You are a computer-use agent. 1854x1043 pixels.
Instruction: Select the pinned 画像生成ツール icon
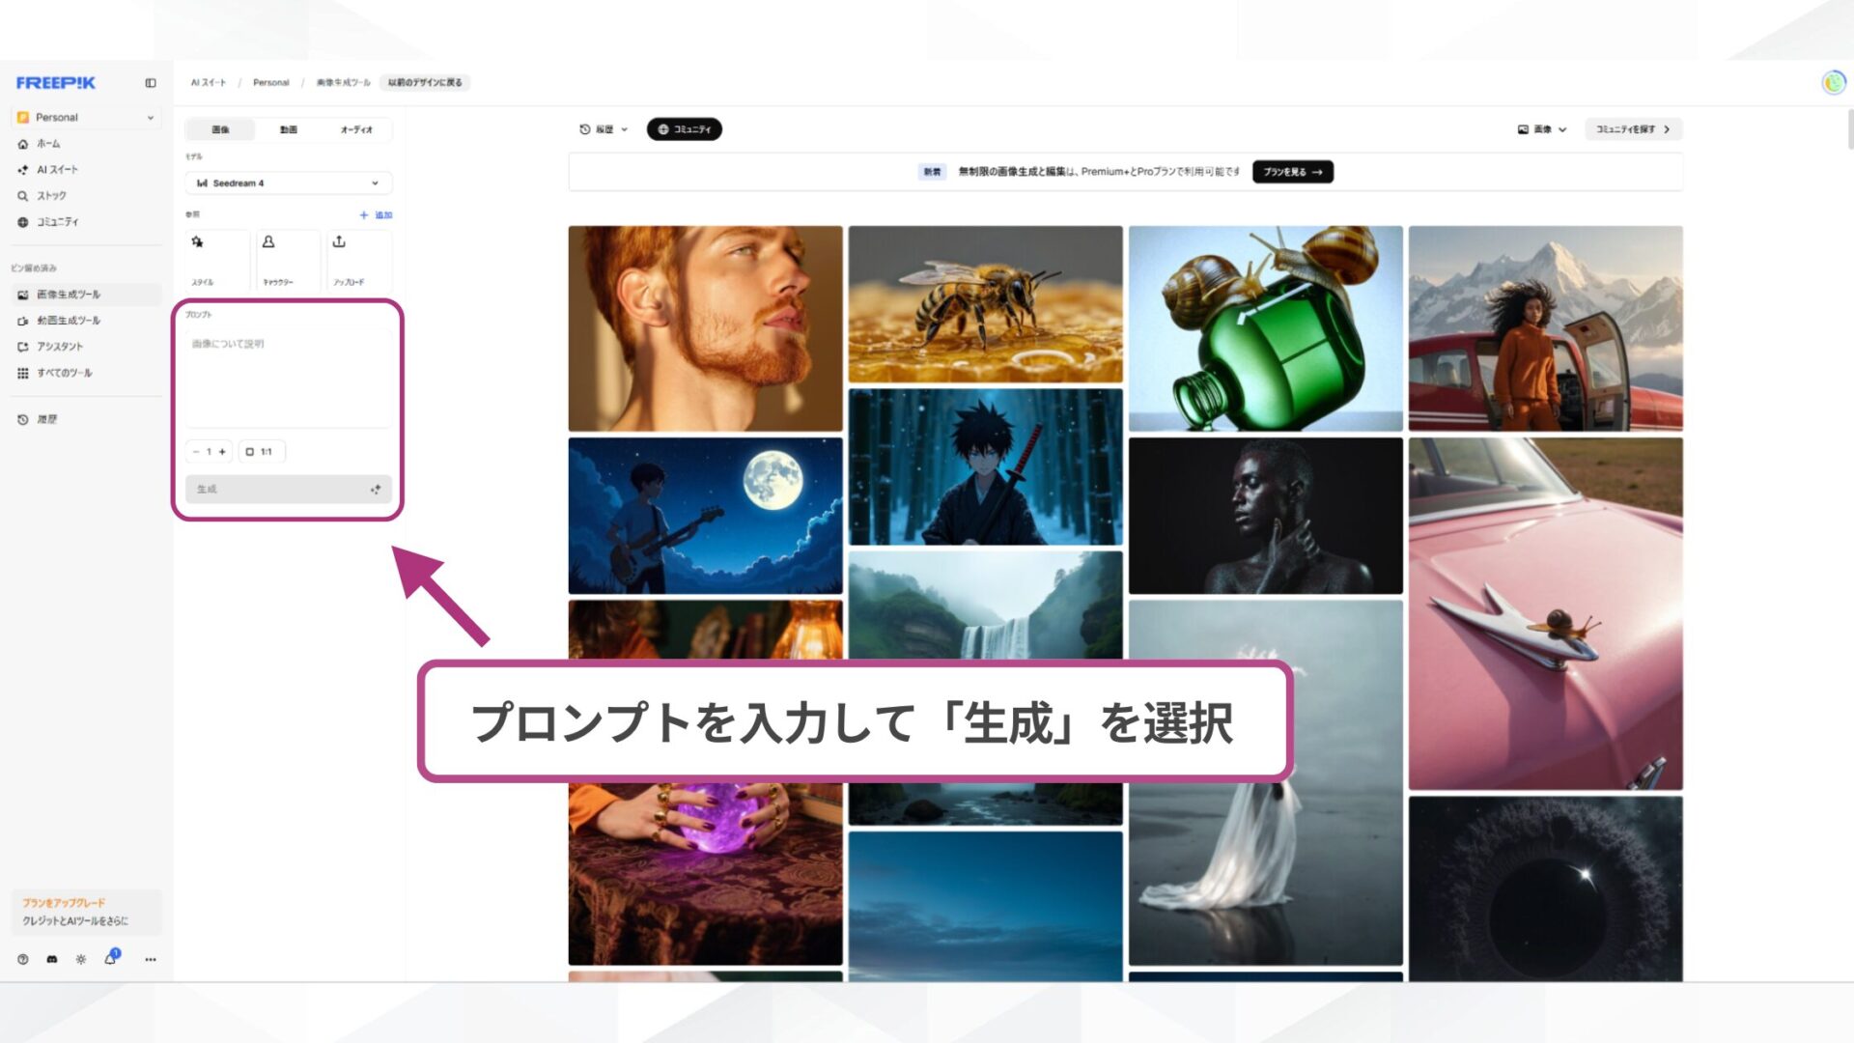(x=21, y=294)
